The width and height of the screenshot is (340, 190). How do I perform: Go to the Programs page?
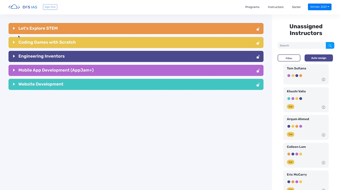[x=252, y=7]
